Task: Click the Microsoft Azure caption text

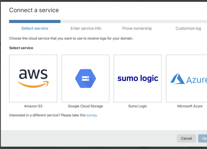Action: 190,106
